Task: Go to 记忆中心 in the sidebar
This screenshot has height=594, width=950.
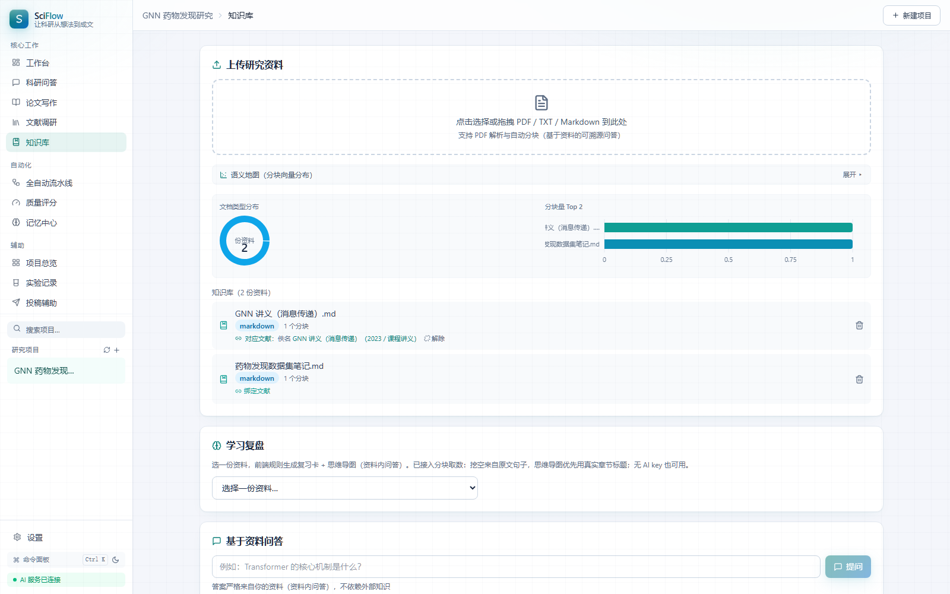Action: [x=66, y=223]
